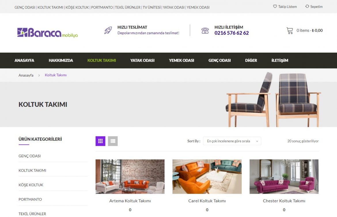Switch to list view layout
The image size is (337, 217).
113,141
